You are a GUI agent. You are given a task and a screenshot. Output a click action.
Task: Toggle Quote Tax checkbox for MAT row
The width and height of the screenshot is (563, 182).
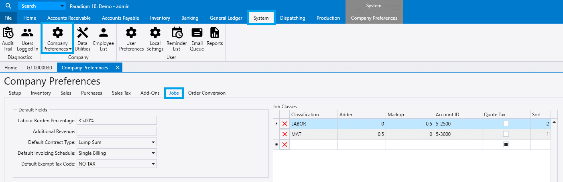point(506,134)
